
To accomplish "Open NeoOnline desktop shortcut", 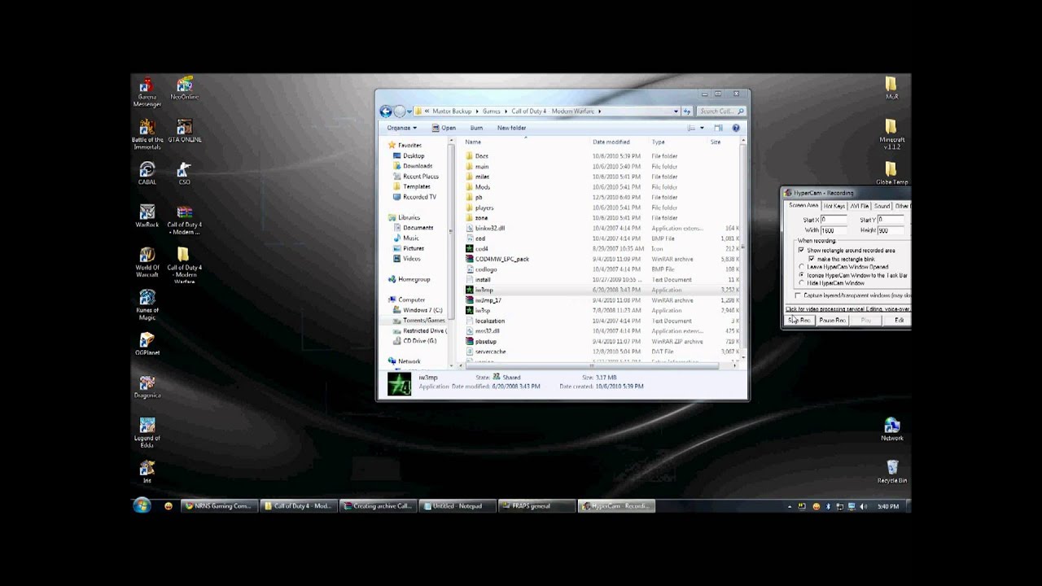I will [185, 89].
